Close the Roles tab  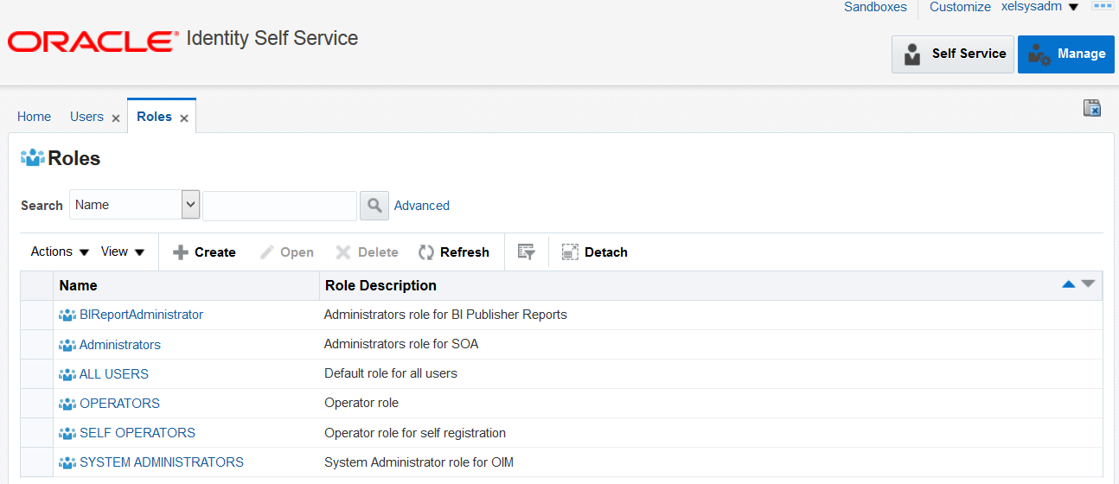click(184, 118)
